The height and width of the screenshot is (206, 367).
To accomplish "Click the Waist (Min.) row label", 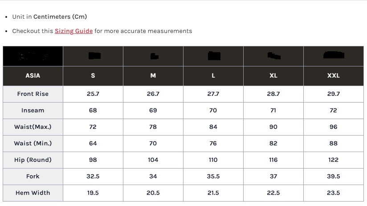I will pyautogui.click(x=33, y=144).
